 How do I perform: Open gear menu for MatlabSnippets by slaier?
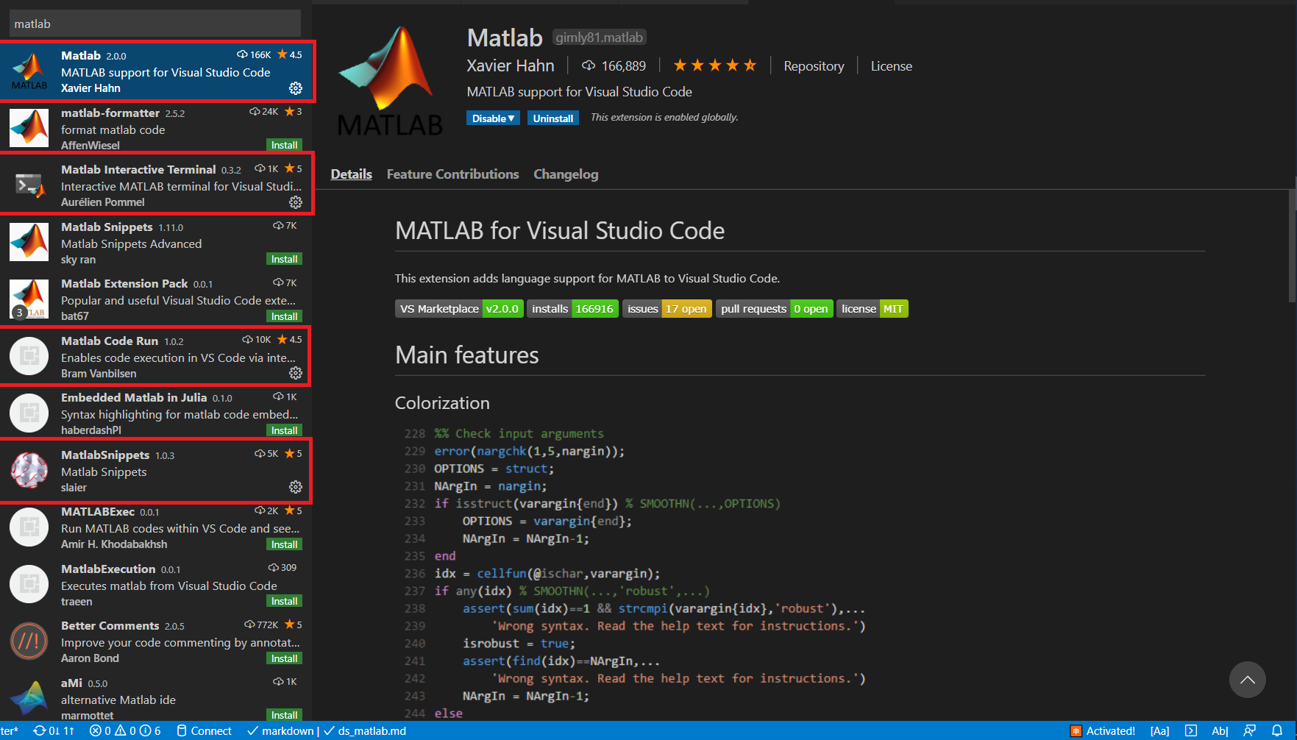click(x=296, y=487)
